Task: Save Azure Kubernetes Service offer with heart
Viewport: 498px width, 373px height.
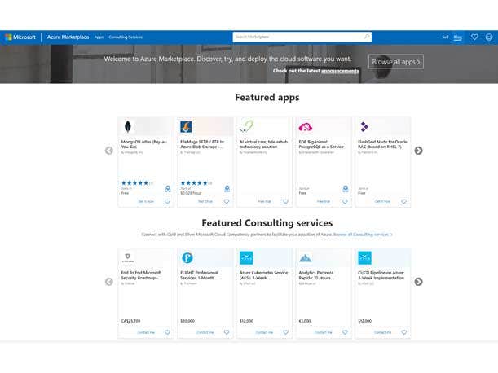Action: point(285,332)
